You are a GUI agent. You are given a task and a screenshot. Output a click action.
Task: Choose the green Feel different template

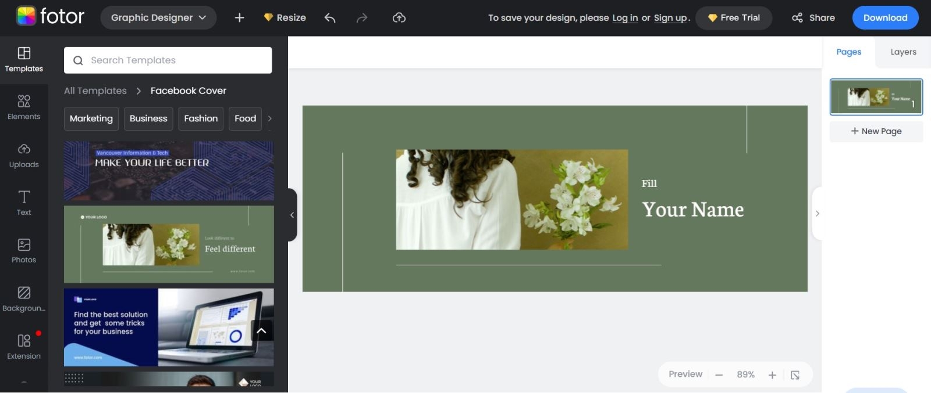[x=169, y=244]
